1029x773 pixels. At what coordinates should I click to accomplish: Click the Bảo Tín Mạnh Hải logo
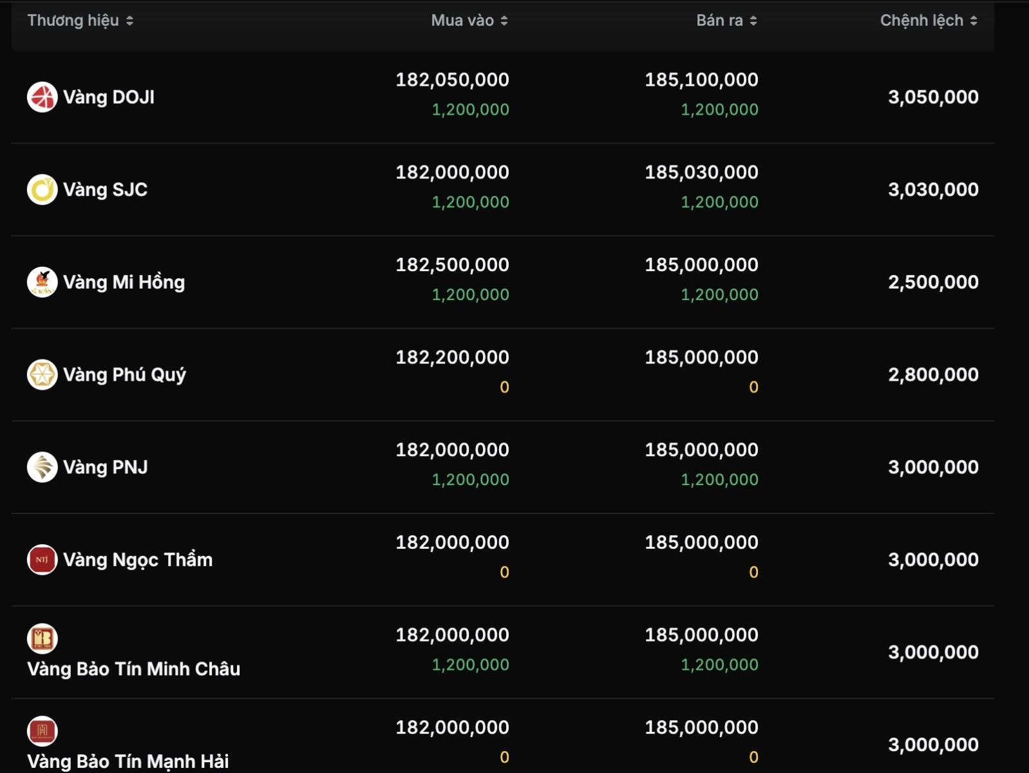(x=42, y=730)
